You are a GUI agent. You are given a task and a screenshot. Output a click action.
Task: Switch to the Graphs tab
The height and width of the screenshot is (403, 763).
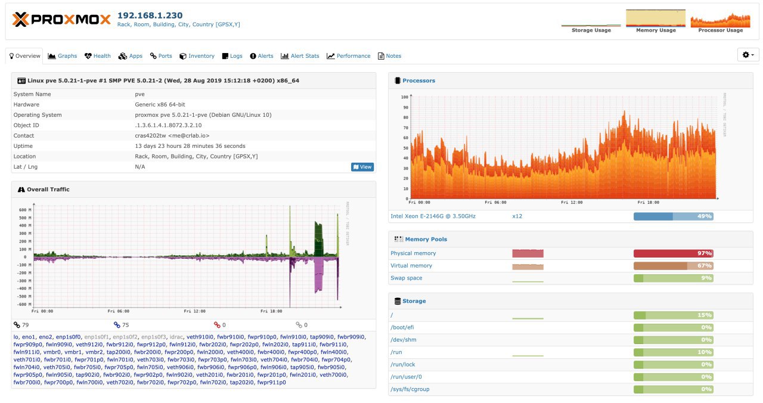[63, 56]
